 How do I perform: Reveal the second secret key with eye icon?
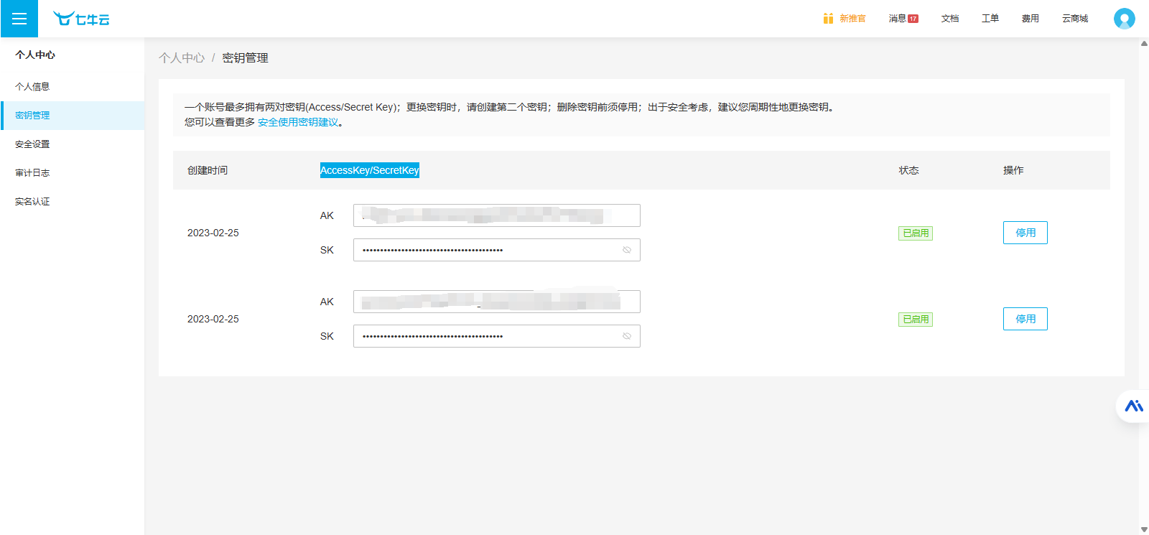(x=627, y=336)
